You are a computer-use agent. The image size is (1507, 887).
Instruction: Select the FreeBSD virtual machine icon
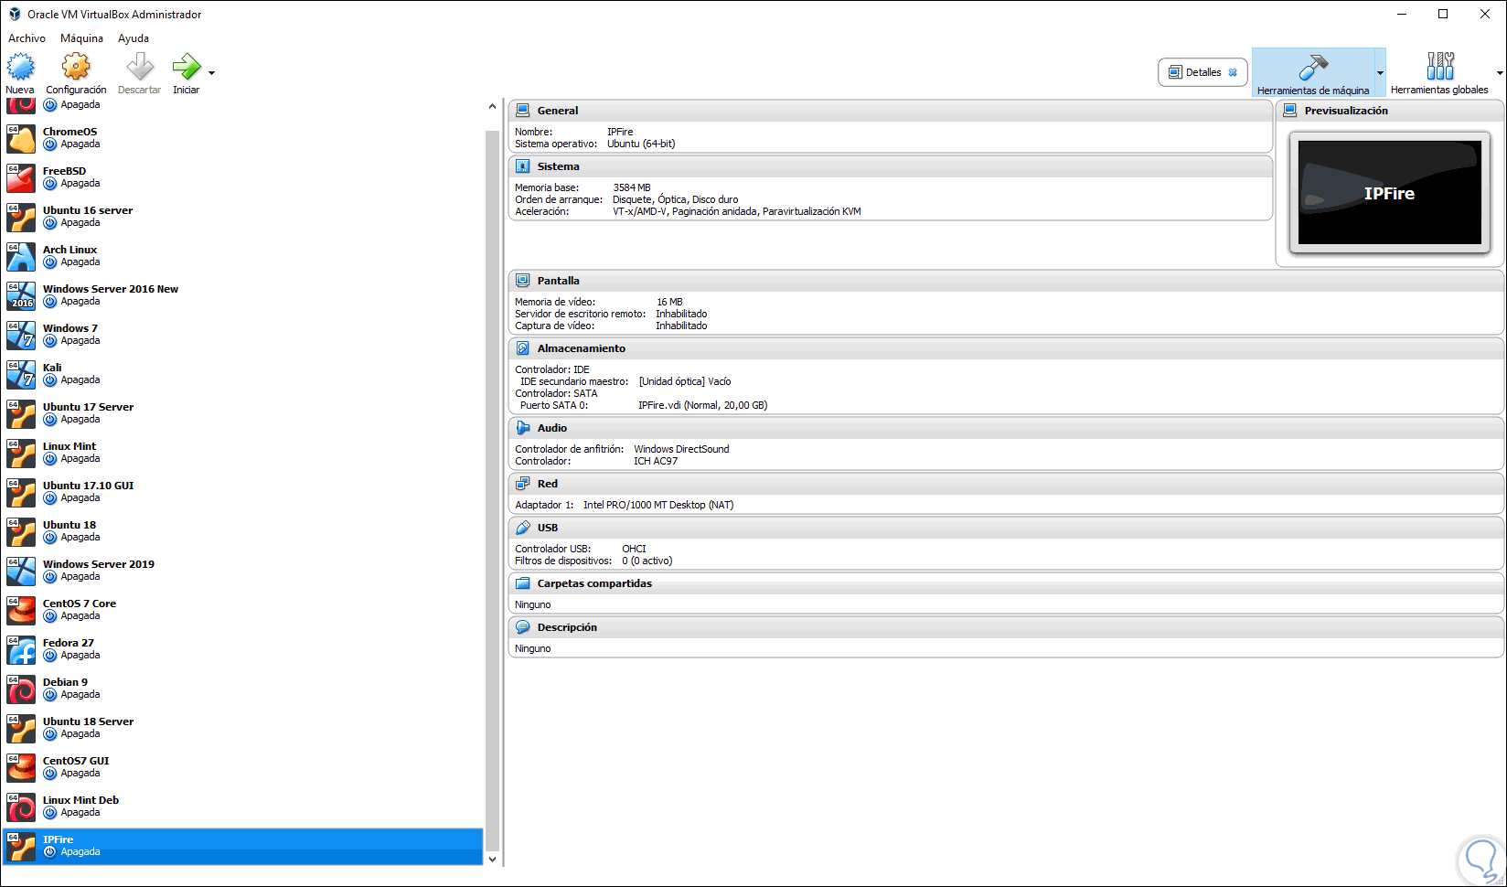click(21, 178)
